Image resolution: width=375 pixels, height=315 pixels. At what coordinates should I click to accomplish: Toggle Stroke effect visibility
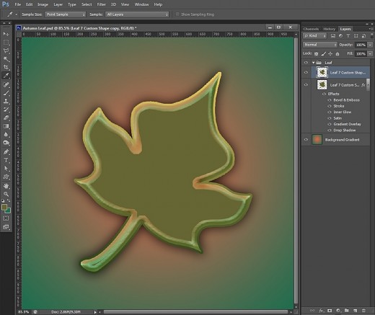point(330,106)
